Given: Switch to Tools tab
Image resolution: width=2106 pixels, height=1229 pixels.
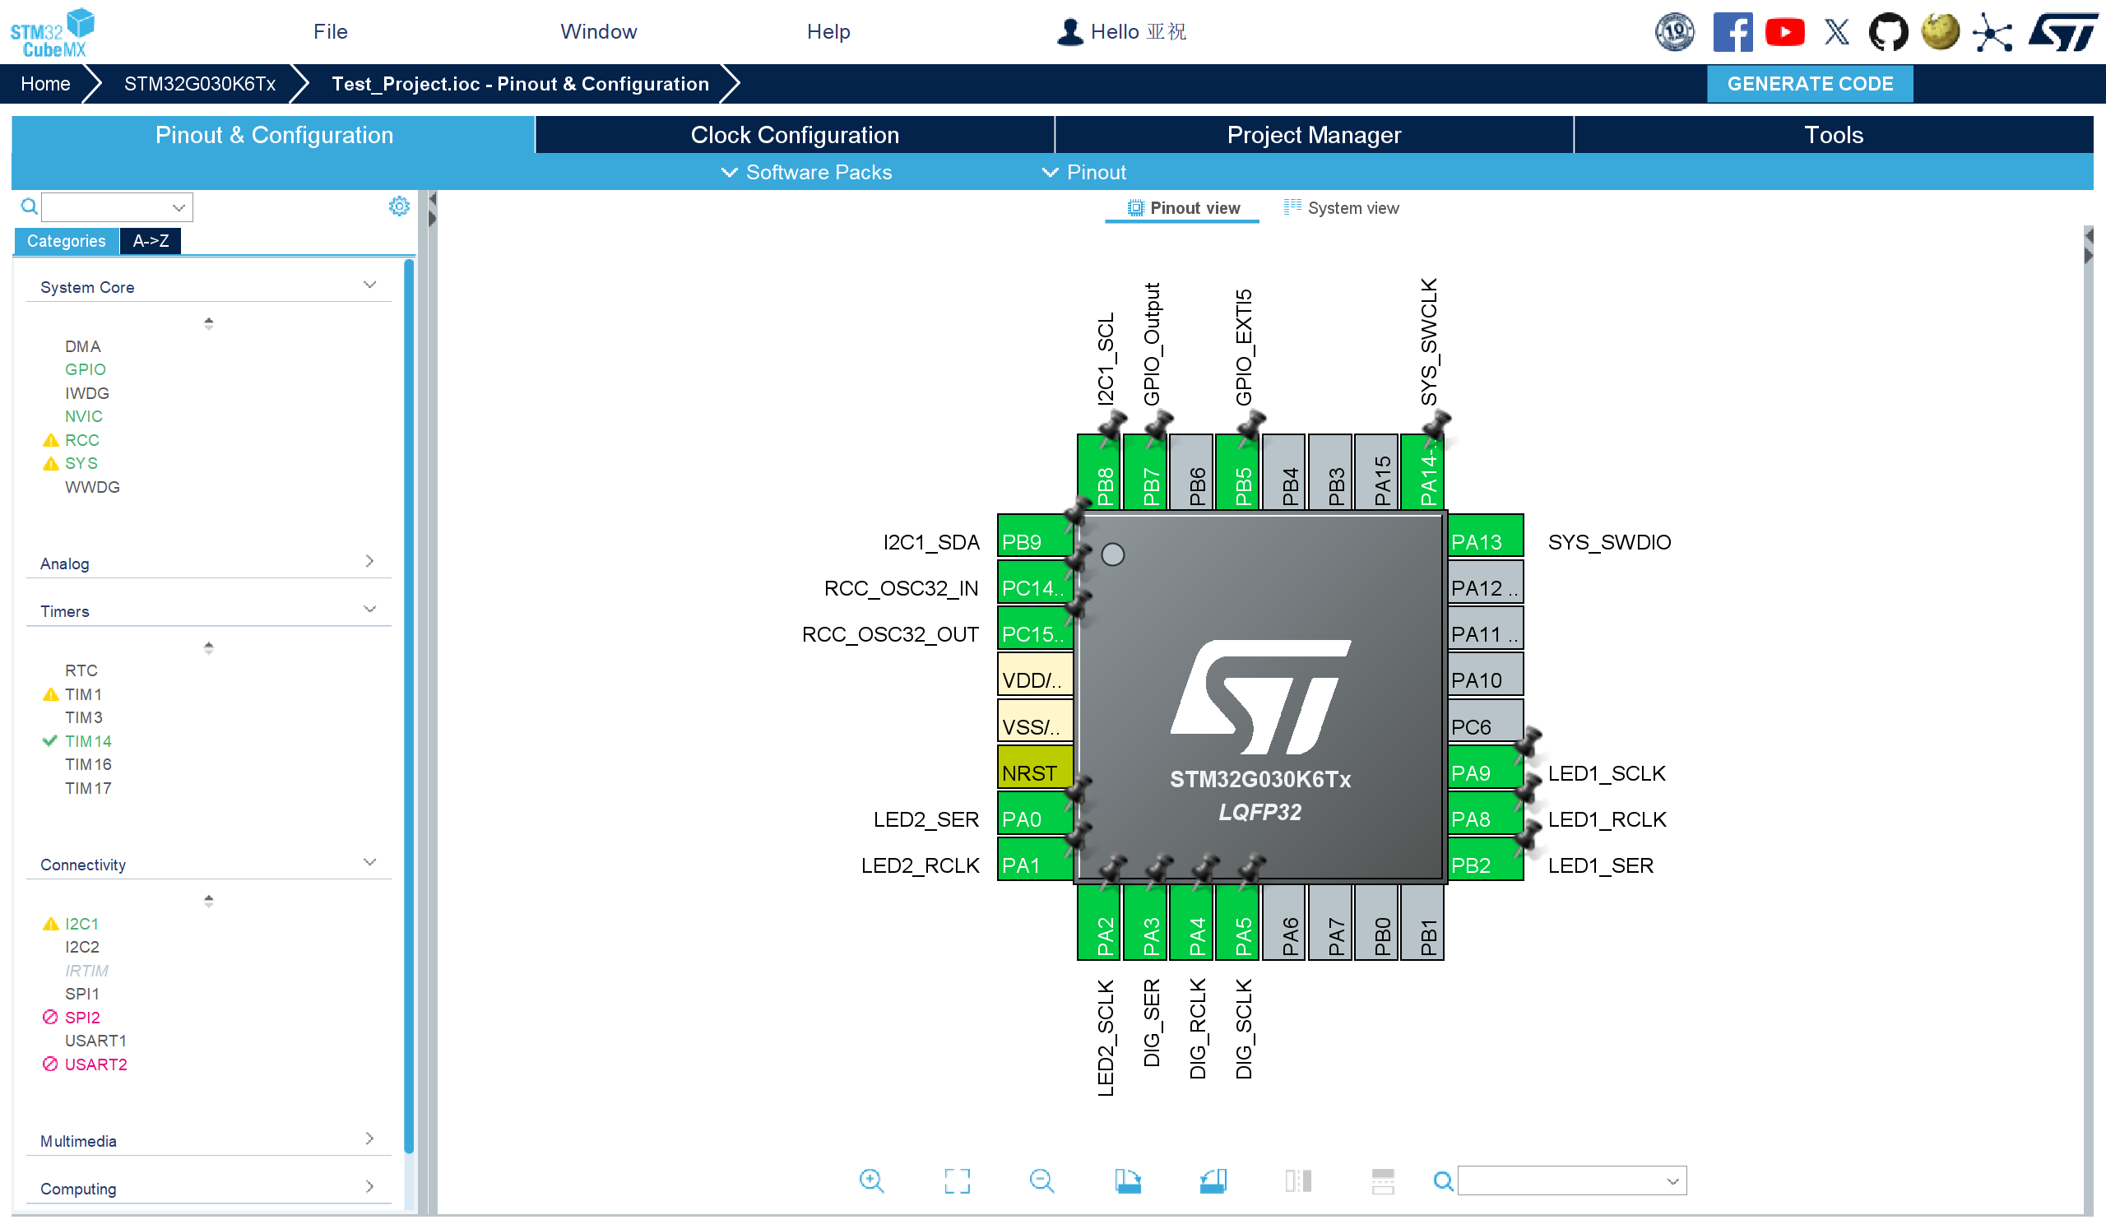Looking at the screenshot, I should (x=1834, y=135).
